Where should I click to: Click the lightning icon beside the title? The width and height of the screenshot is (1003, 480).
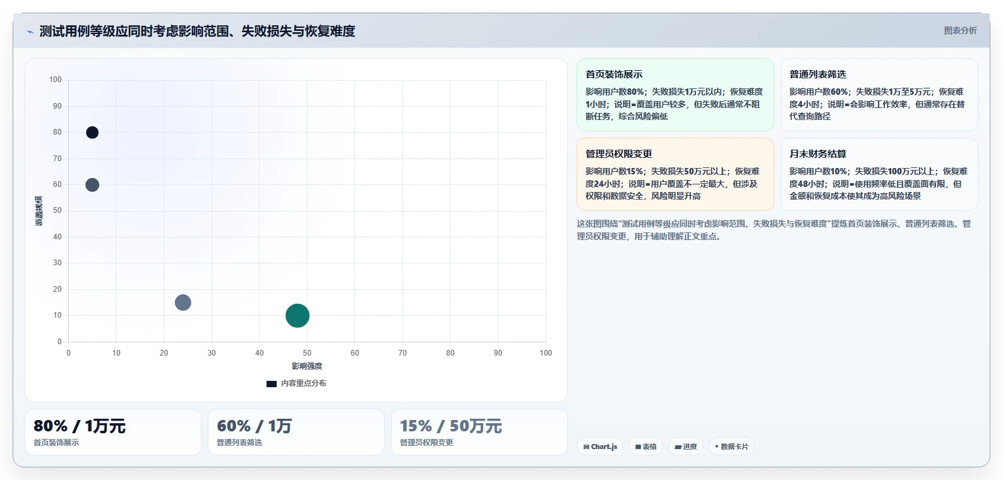tap(30, 32)
